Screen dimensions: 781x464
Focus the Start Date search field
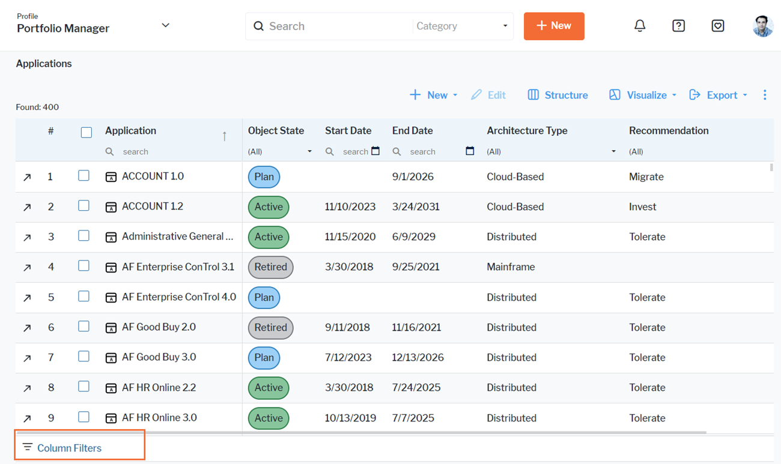tap(355, 151)
